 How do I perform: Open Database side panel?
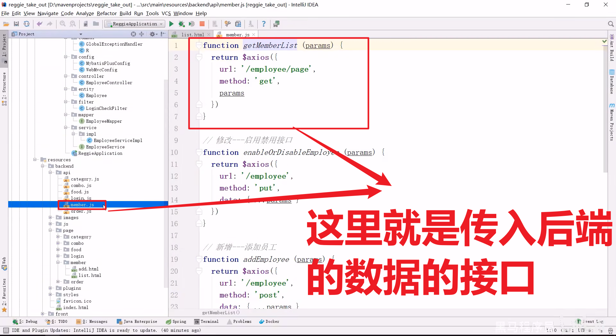click(x=612, y=82)
